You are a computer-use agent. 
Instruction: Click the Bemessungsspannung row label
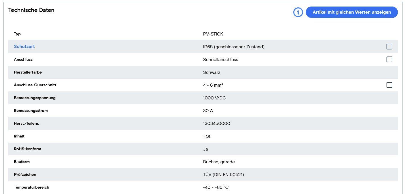click(35, 98)
